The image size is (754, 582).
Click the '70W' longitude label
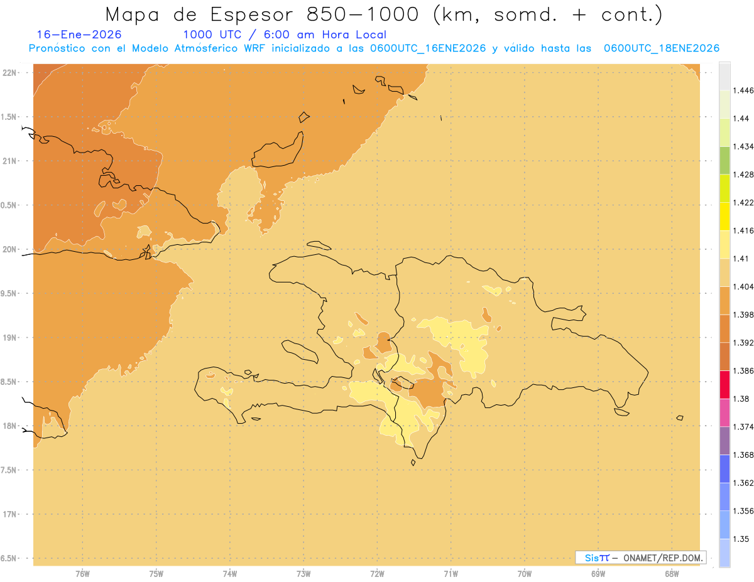[x=524, y=574]
